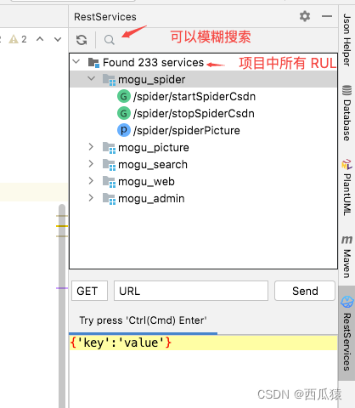Refresh the services list
The width and height of the screenshot is (355, 408).
point(82,40)
